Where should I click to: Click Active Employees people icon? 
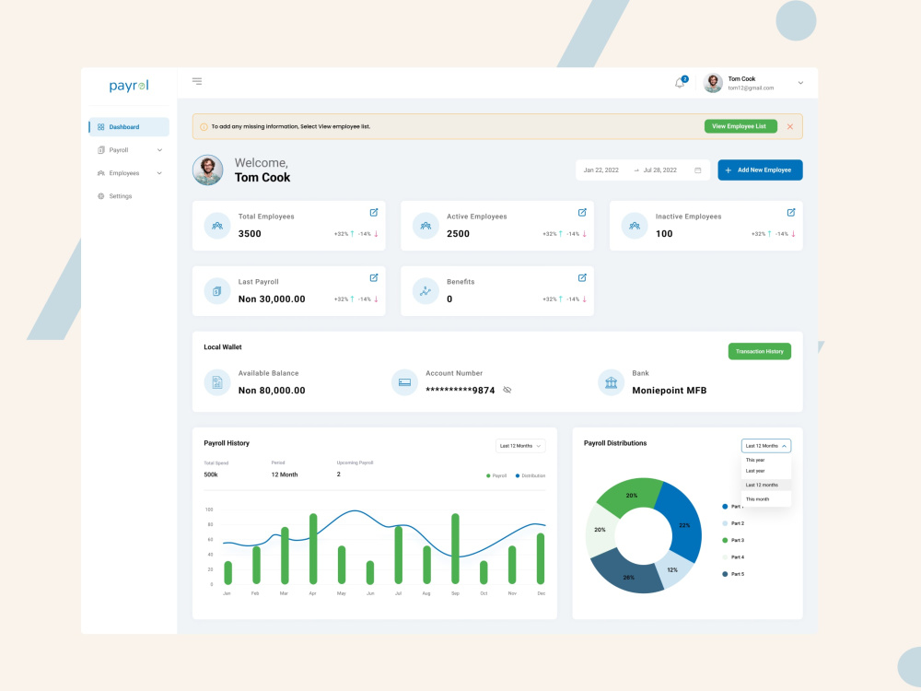[426, 226]
